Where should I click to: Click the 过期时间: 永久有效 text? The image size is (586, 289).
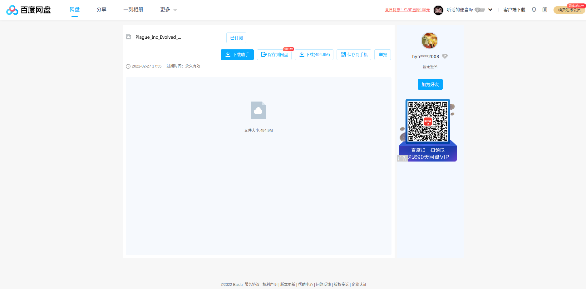183,66
